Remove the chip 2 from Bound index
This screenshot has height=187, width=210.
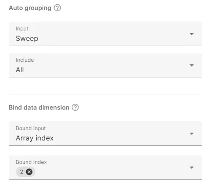point(29,172)
